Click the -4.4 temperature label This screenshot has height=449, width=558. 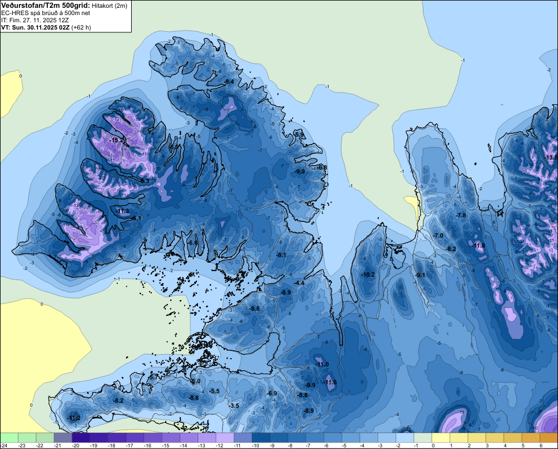pyautogui.click(x=299, y=283)
